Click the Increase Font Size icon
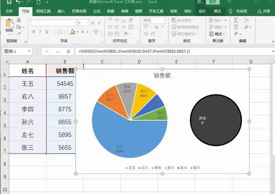The width and height of the screenshot is (275, 194). click(93, 23)
